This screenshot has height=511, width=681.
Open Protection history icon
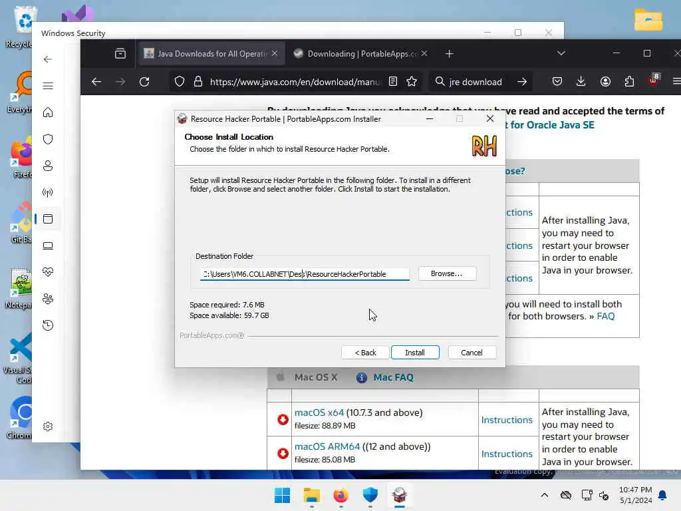[48, 325]
